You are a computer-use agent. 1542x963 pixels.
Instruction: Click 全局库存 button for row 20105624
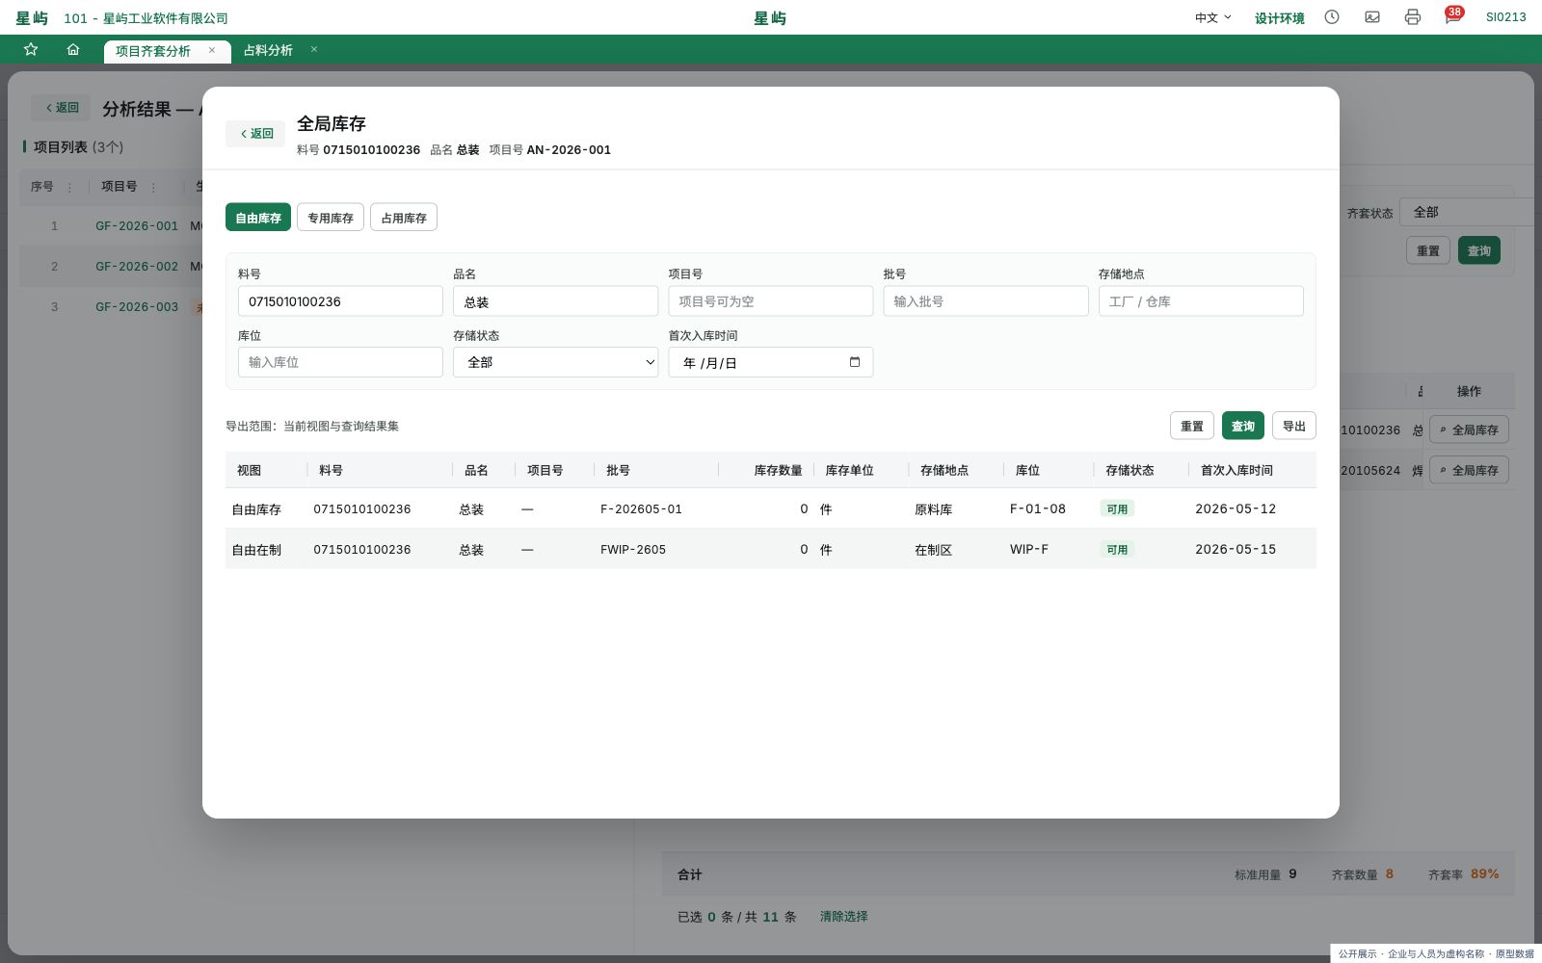[x=1469, y=470]
